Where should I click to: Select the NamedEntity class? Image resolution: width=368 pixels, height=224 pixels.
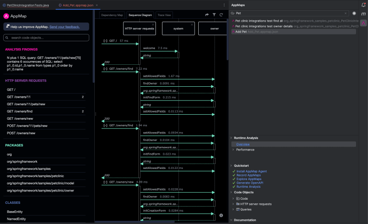[45, 219]
